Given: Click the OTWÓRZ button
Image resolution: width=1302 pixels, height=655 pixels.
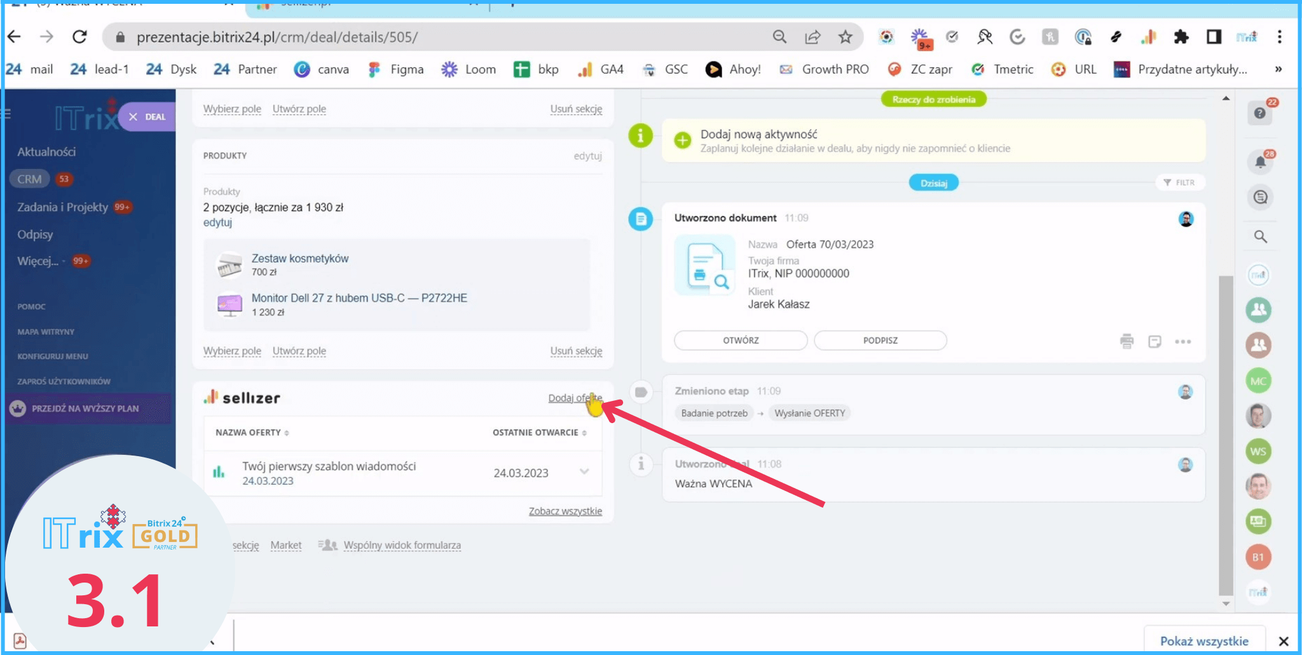Looking at the screenshot, I should tap(741, 341).
